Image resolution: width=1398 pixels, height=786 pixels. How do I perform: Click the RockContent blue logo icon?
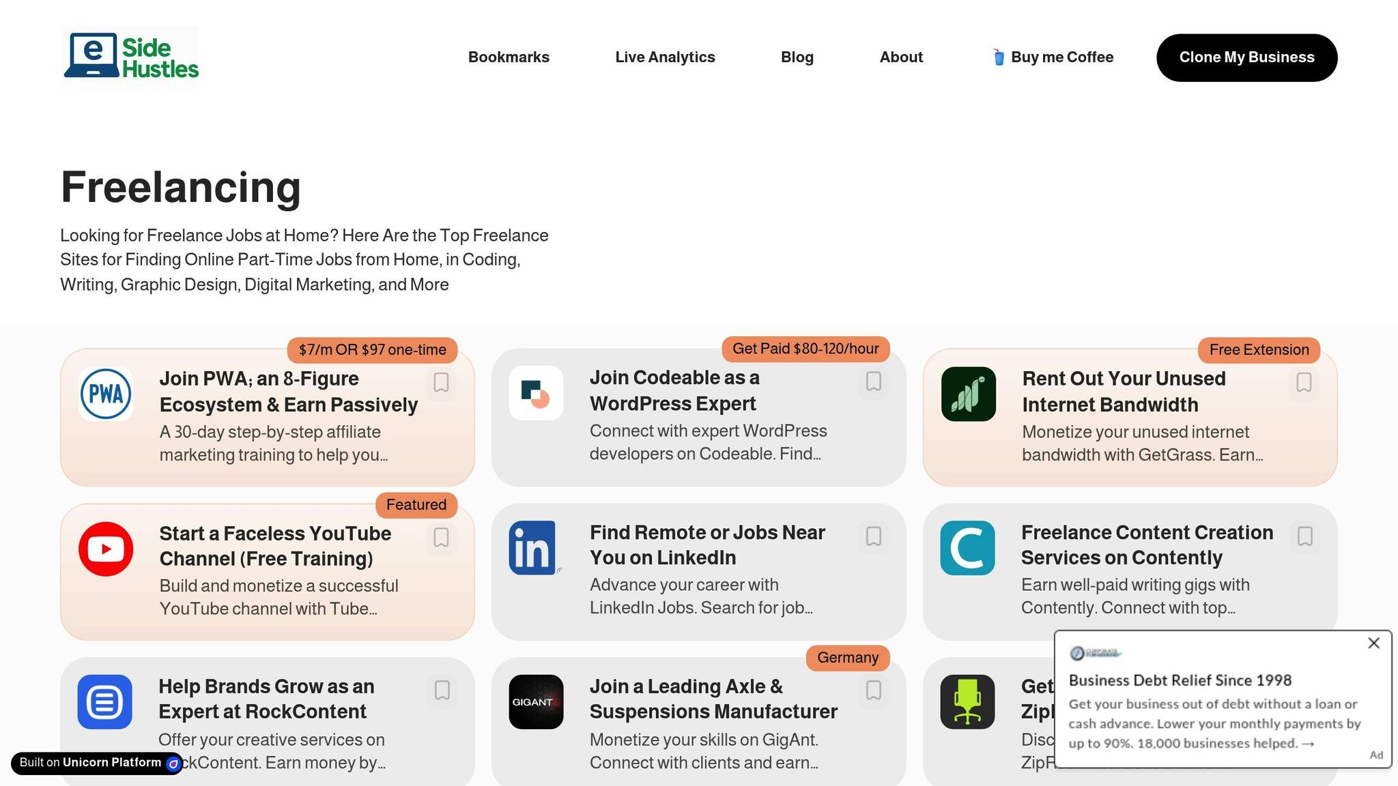click(104, 702)
